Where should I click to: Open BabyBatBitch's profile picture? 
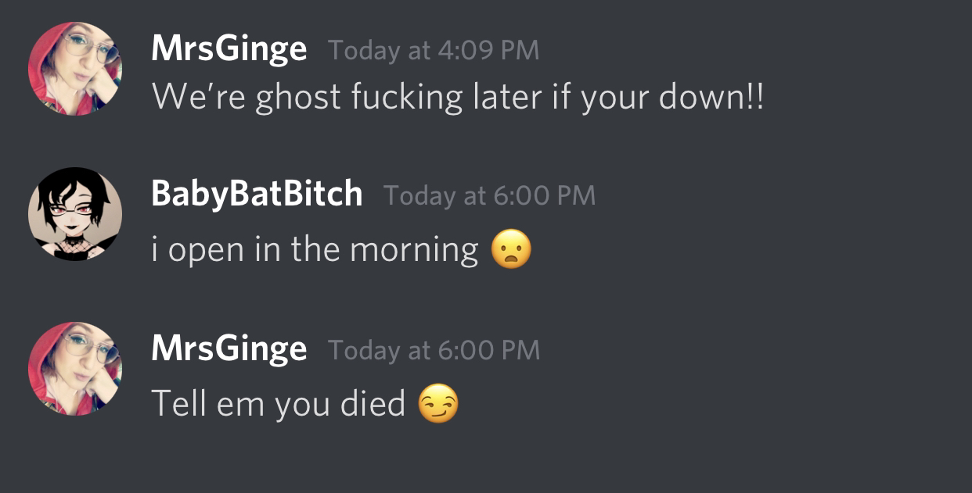coord(75,213)
